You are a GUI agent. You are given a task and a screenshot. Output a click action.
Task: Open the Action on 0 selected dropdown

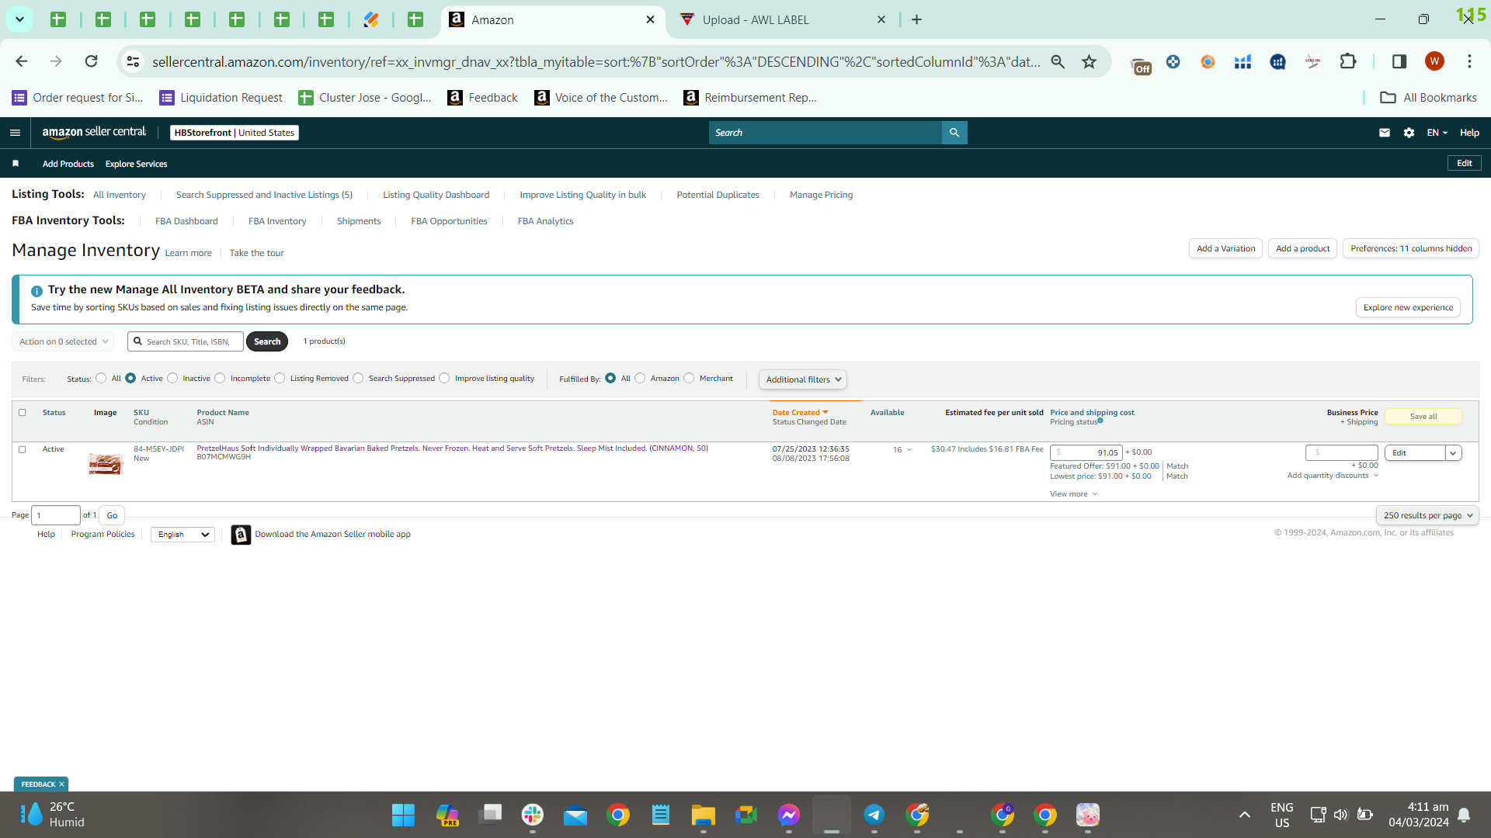coord(63,341)
